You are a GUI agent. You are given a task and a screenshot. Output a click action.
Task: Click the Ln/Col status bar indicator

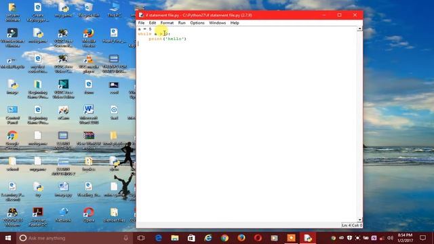pyautogui.click(x=352, y=225)
